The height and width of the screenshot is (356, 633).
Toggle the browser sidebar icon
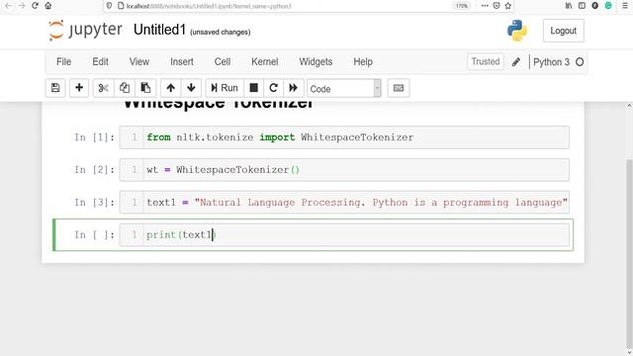pos(582,6)
